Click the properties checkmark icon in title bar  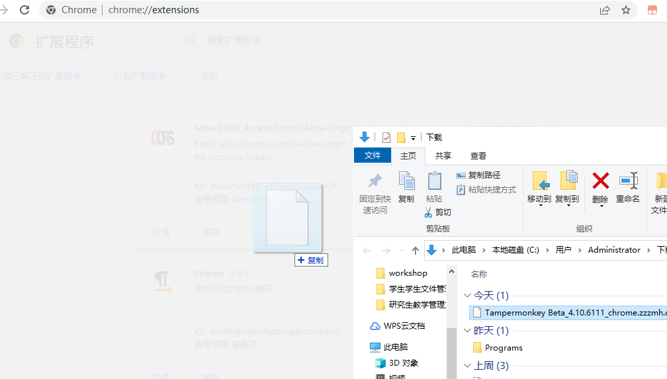[x=386, y=138]
